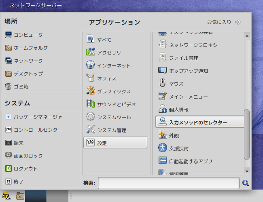This screenshot has height=202, width=263.
Task: Select オフィス category
Action: pos(115,78)
